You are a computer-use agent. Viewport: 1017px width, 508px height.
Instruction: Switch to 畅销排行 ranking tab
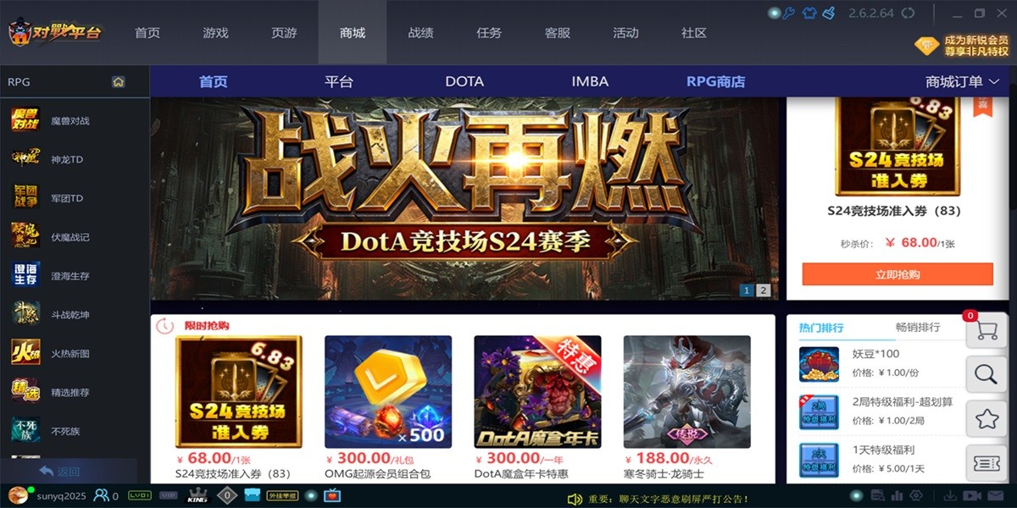point(918,328)
